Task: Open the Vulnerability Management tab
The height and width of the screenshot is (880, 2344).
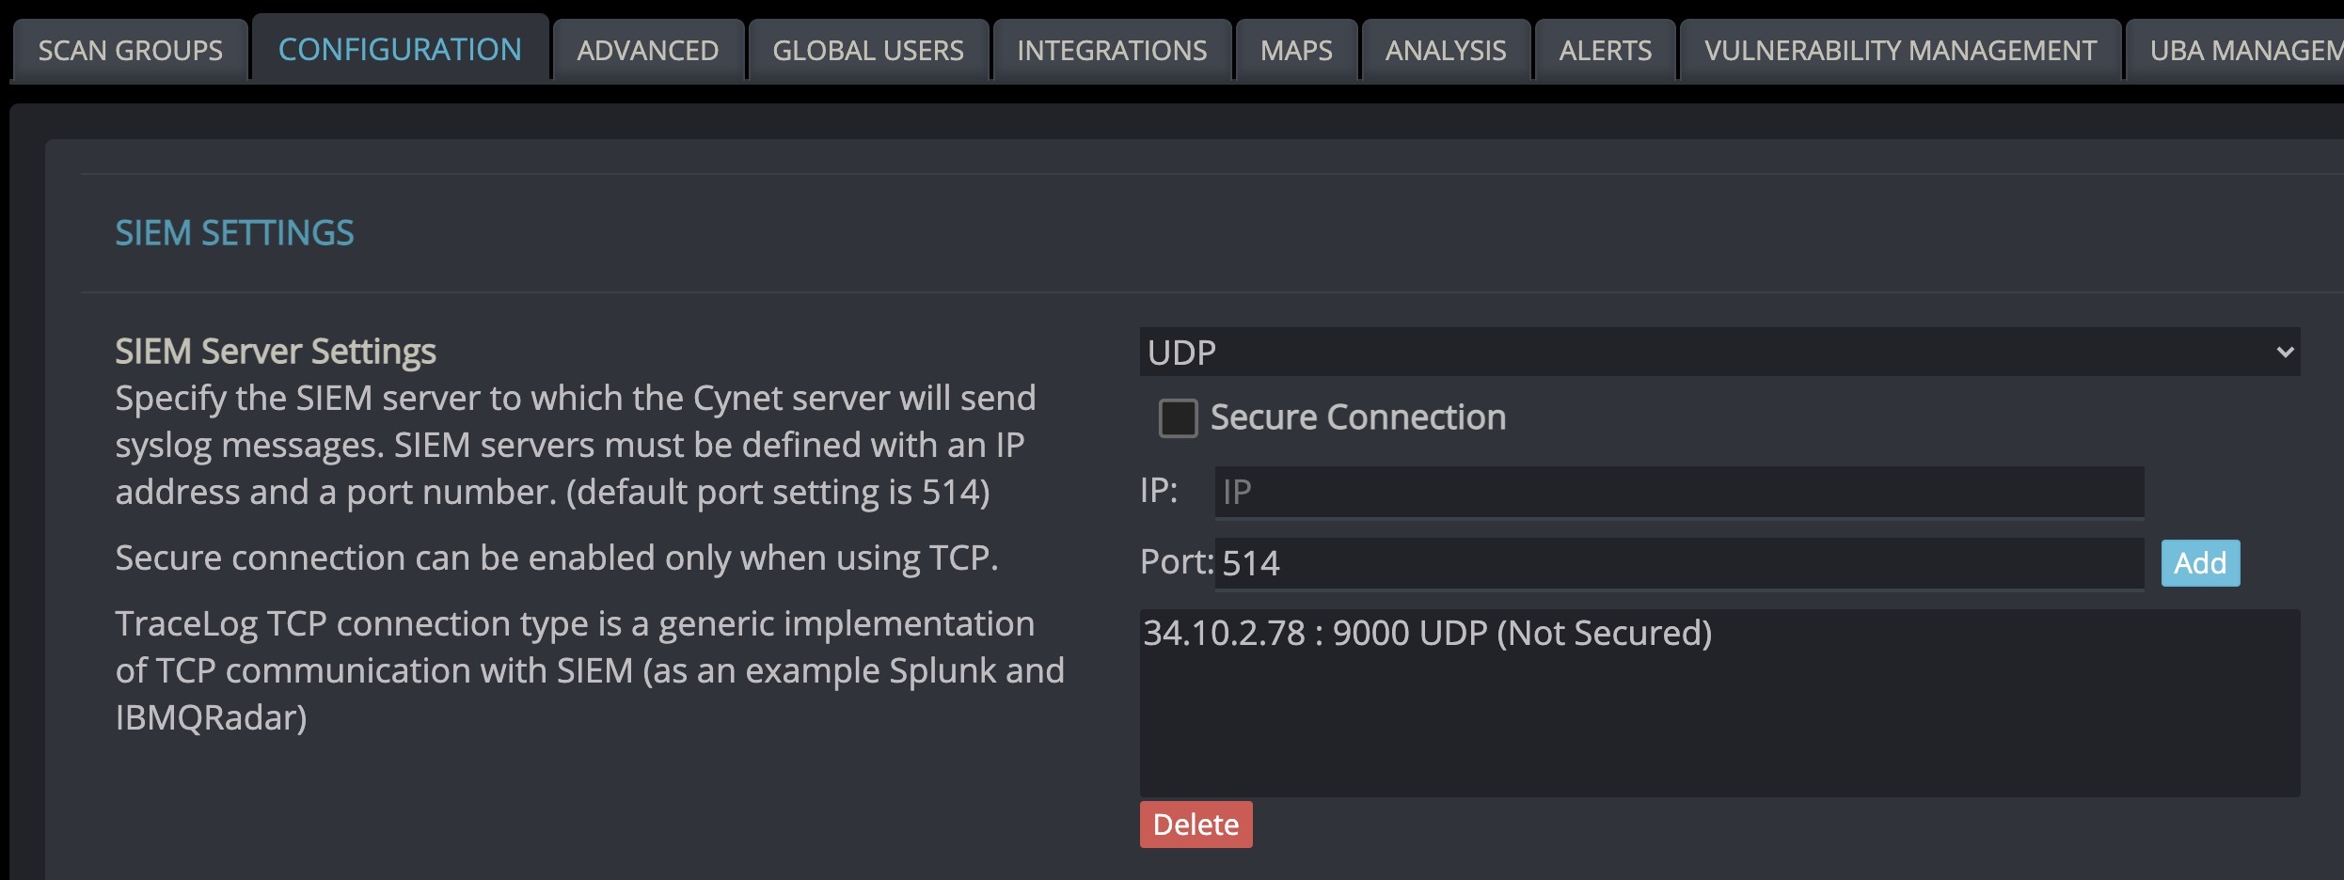Action: (x=1900, y=50)
